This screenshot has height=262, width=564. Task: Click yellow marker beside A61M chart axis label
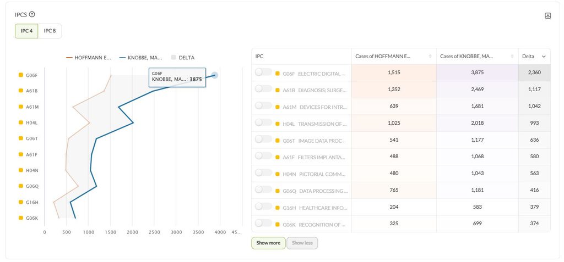pyautogui.click(x=21, y=107)
